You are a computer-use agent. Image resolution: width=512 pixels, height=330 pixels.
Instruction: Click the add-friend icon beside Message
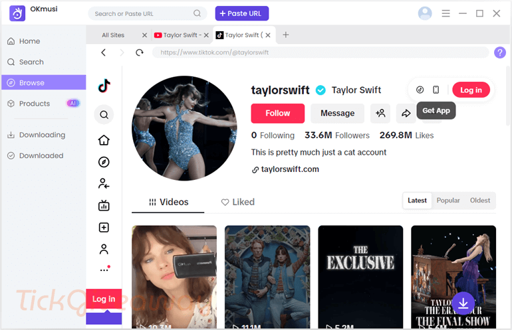(380, 114)
